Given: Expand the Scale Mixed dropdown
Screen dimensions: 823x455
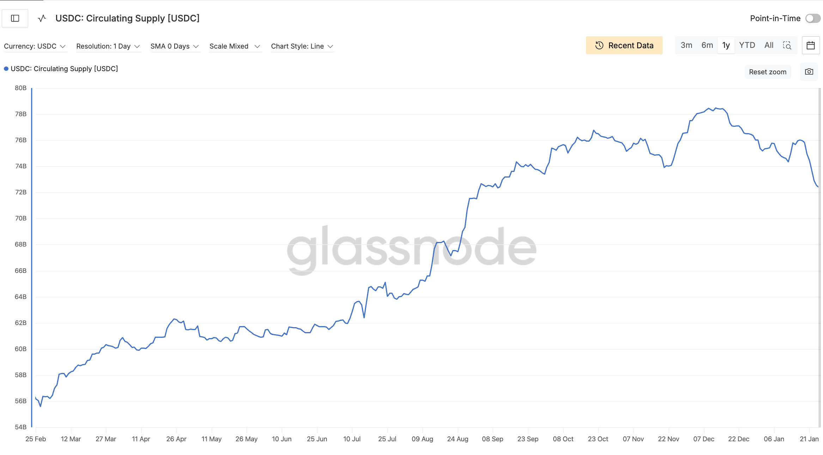Looking at the screenshot, I should [234, 46].
